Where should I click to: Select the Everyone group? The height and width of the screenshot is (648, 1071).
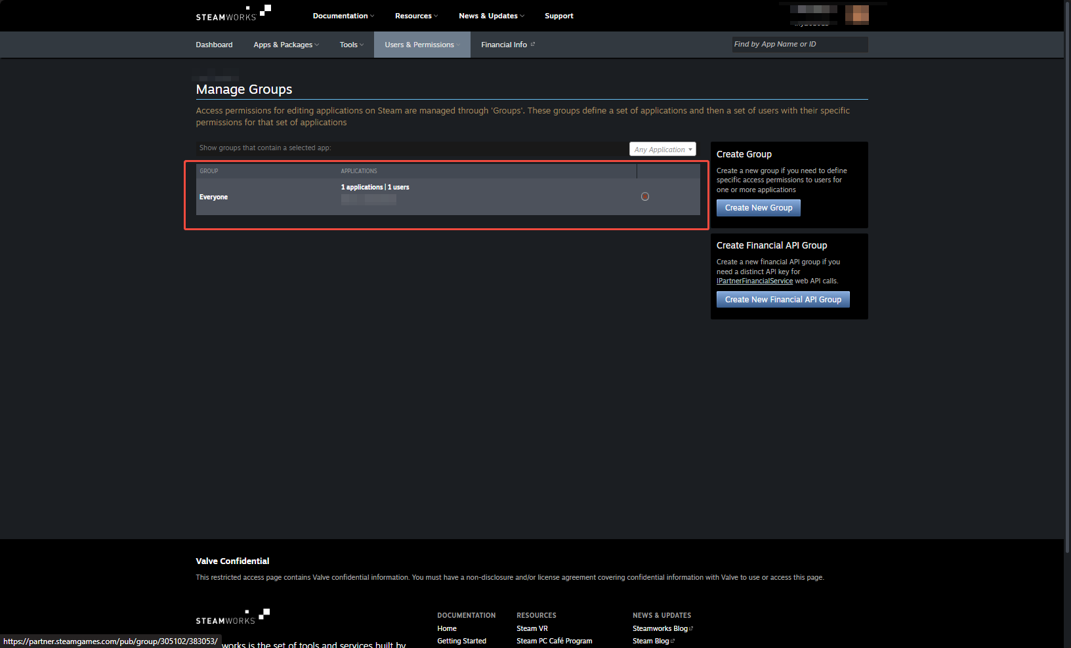213,196
